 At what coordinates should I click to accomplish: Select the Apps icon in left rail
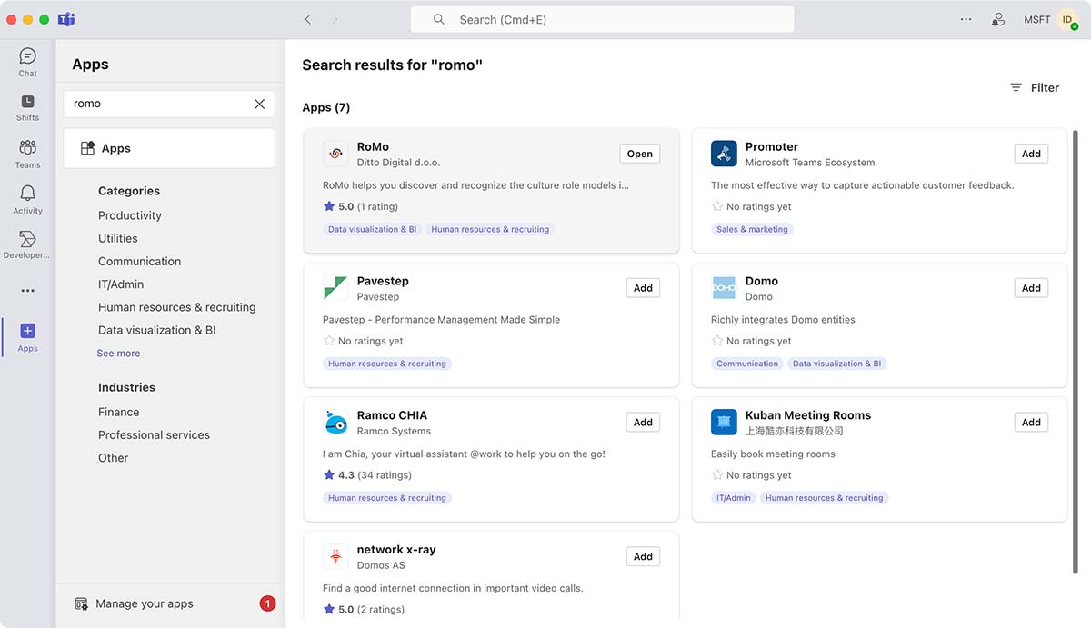point(27,331)
